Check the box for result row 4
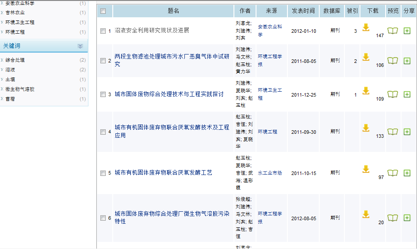The height and width of the screenshot is (249, 417). [x=103, y=132]
